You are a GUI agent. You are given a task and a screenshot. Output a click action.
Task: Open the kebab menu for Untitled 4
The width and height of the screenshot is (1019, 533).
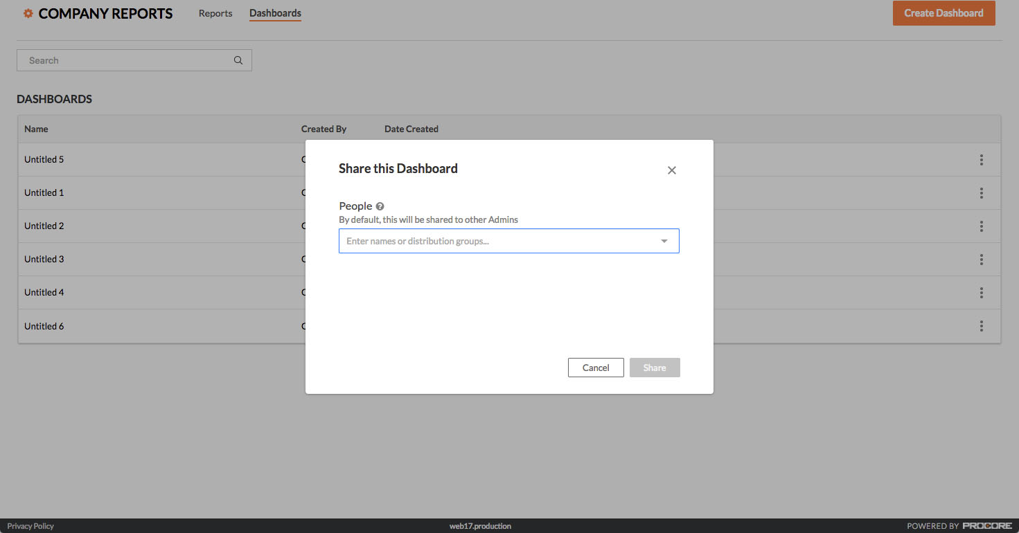[x=982, y=292]
